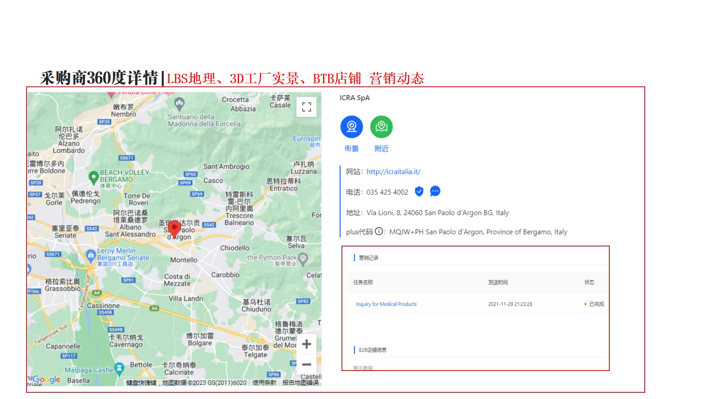Select the red location pin on San Paolo d'Argon
This screenshot has width=709, height=399.
(174, 229)
